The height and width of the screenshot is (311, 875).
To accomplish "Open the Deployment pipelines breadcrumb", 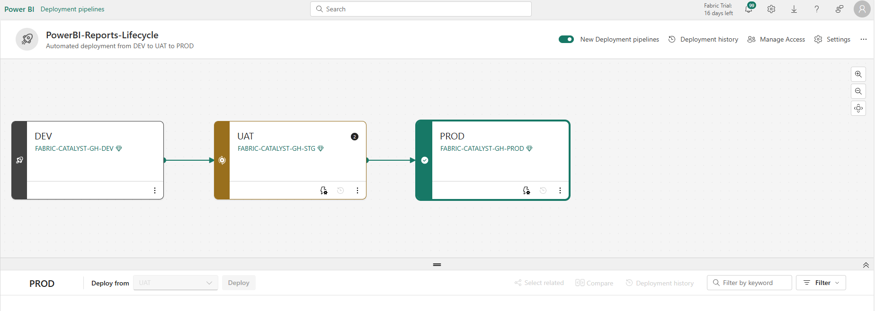I will tap(72, 9).
